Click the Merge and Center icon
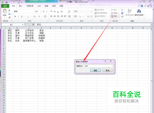The width and height of the screenshot is (154, 113). [x=69, y=16]
